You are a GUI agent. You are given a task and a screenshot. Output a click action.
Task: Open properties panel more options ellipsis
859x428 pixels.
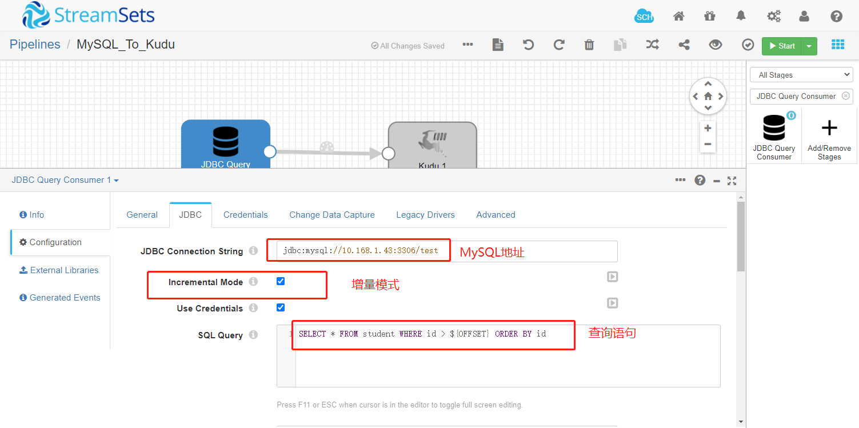click(x=680, y=180)
